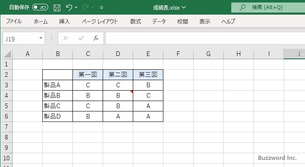Select row 8 header
Image resolution: width=305 pixels, height=167 pixels.
pos(6,137)
